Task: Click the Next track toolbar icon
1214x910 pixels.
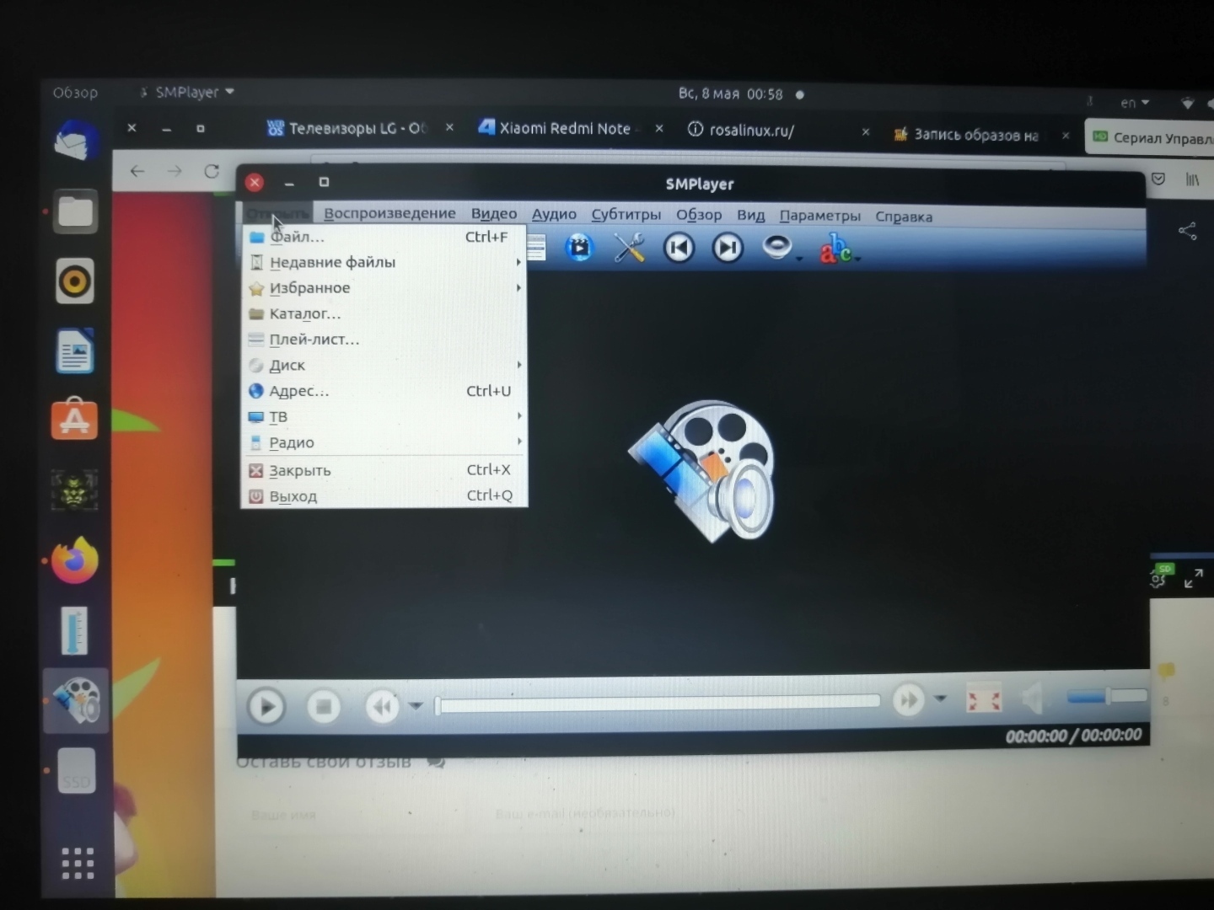Action: 728,249
